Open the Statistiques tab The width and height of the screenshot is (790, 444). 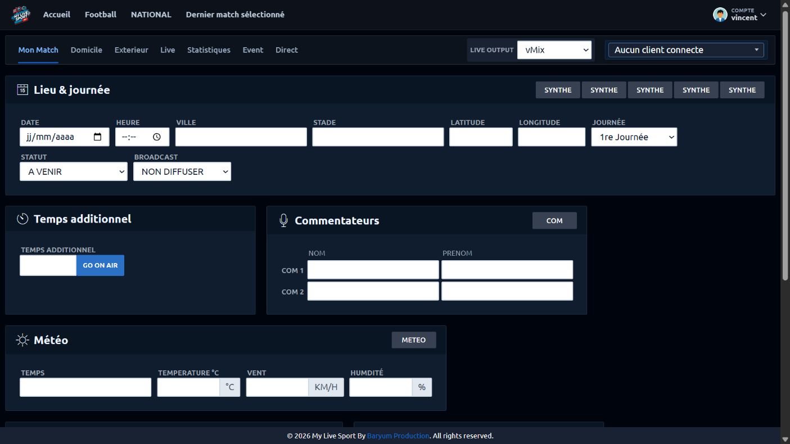pos(209,50)
